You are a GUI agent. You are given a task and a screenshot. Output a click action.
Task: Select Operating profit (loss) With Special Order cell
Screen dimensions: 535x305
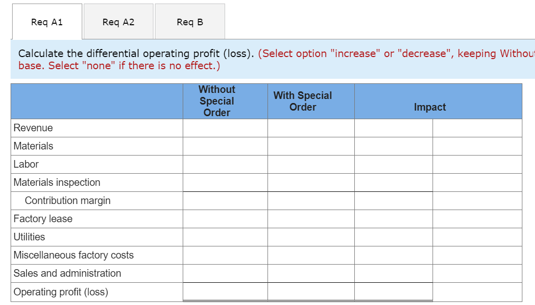[x=311, y=292]
